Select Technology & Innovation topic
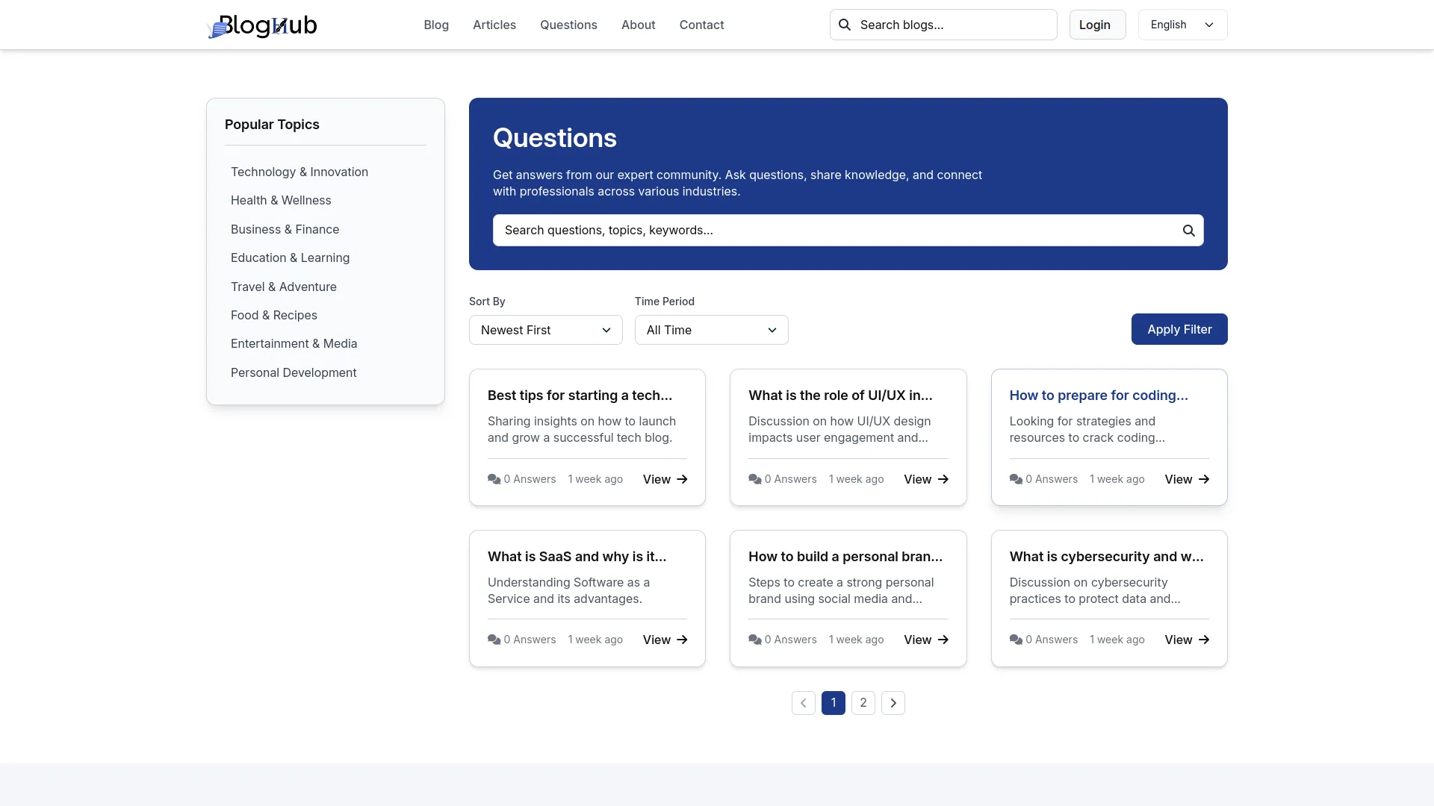The height and width of the screenshot is (806, 1434). [x=299, y=172]
